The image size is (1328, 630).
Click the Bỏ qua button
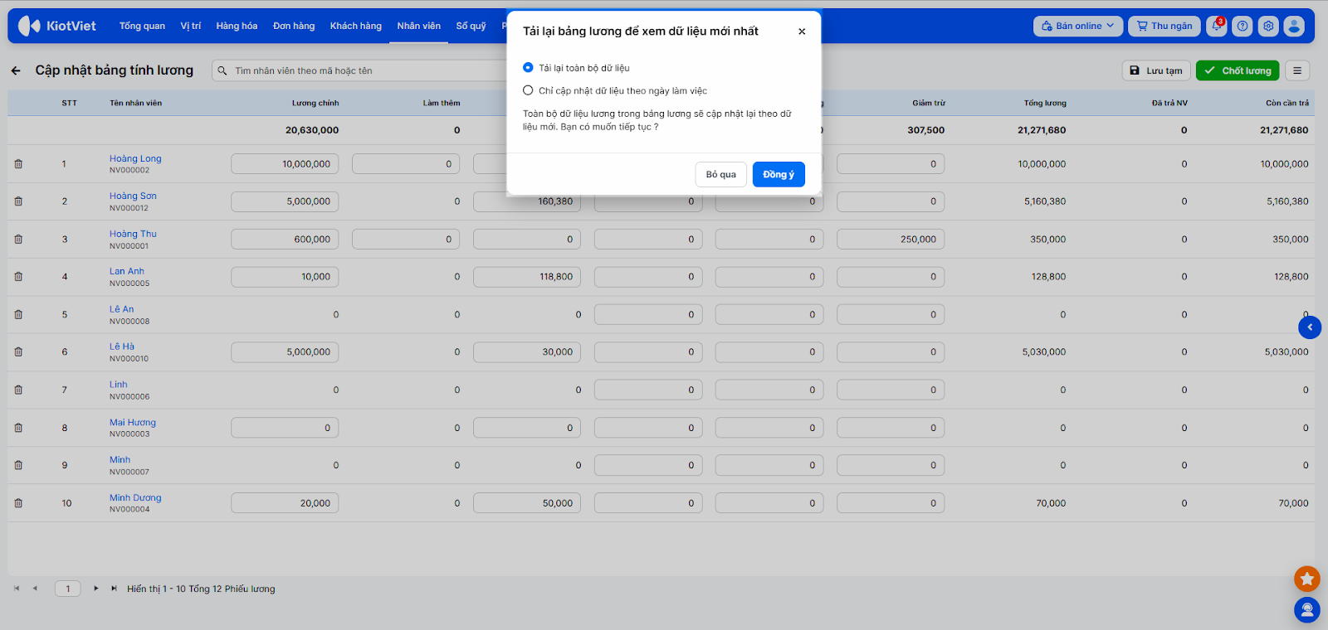(x=720, y=174)
